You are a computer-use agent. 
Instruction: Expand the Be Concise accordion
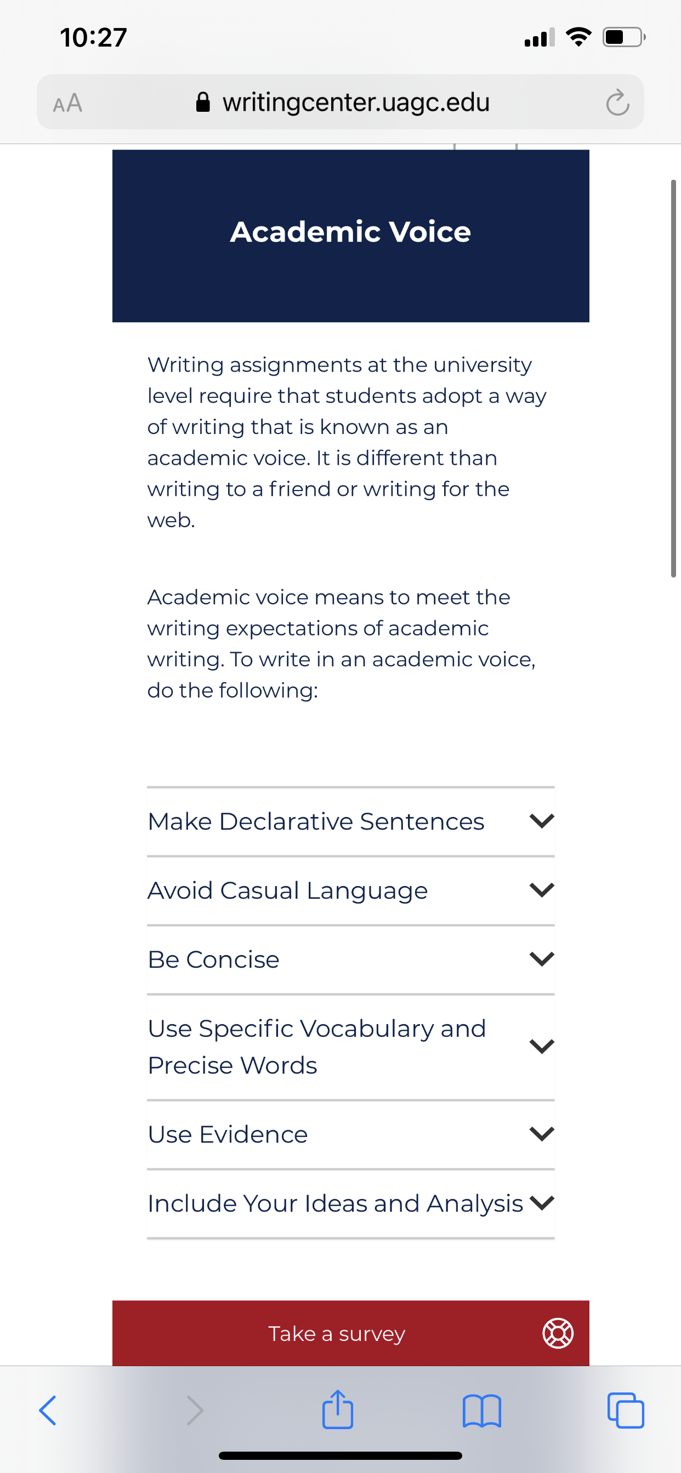pyautogui.click(x=351, y=959)
